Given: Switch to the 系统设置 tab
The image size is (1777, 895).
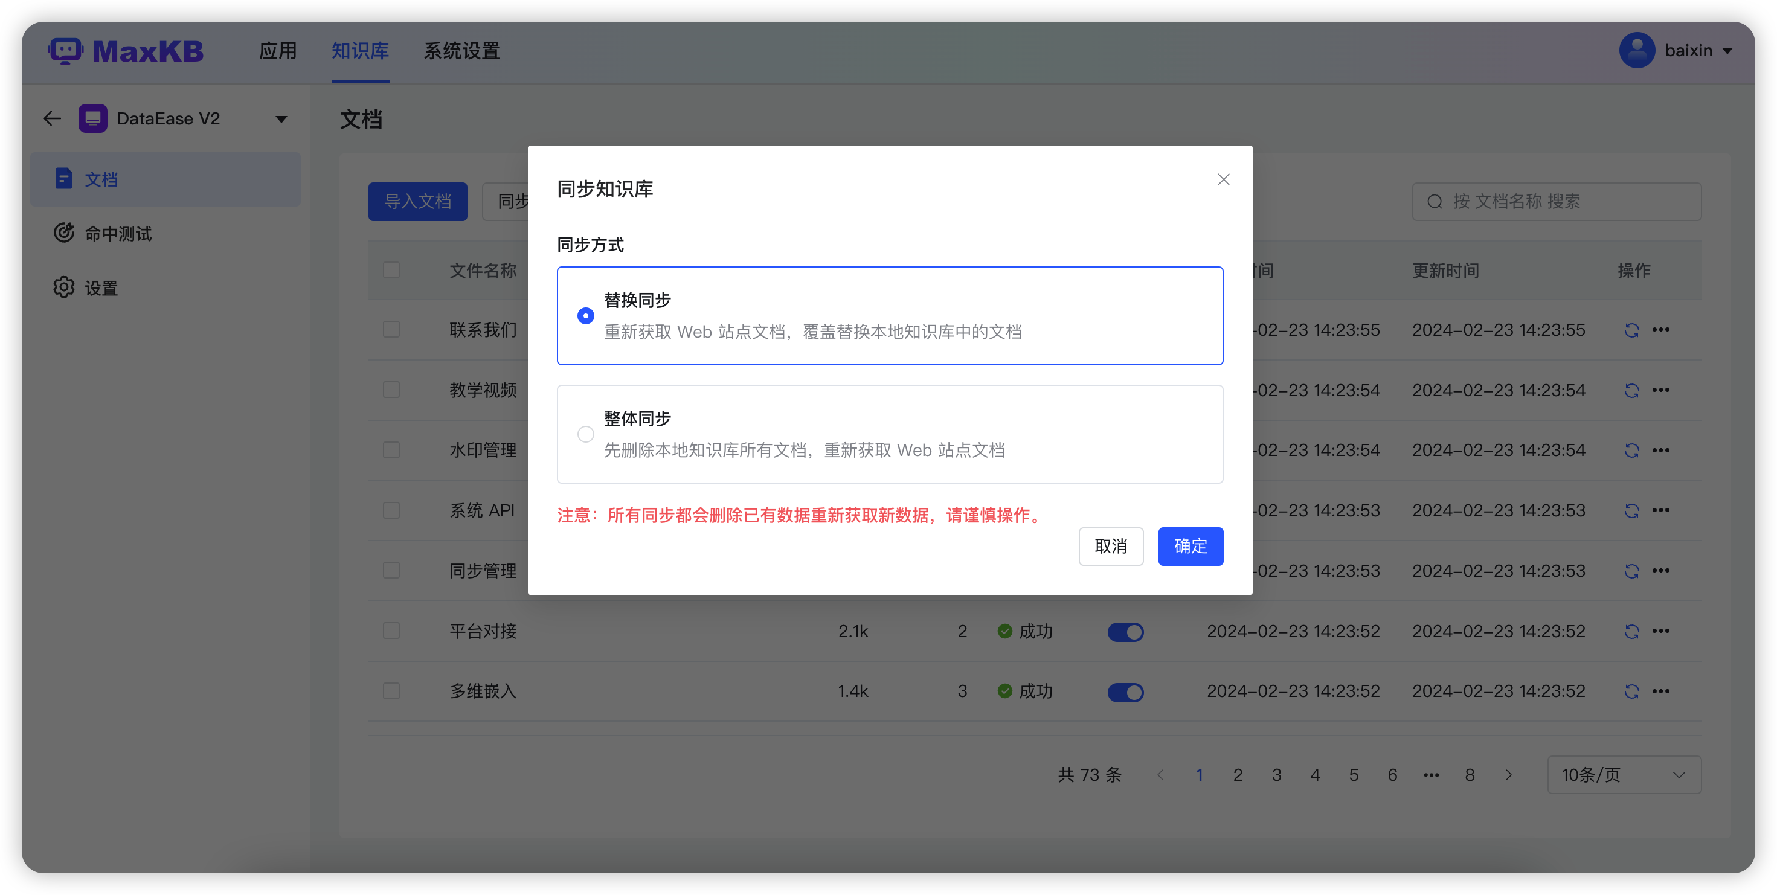Looking at the screenshot, I should click(x=461, y=50).
